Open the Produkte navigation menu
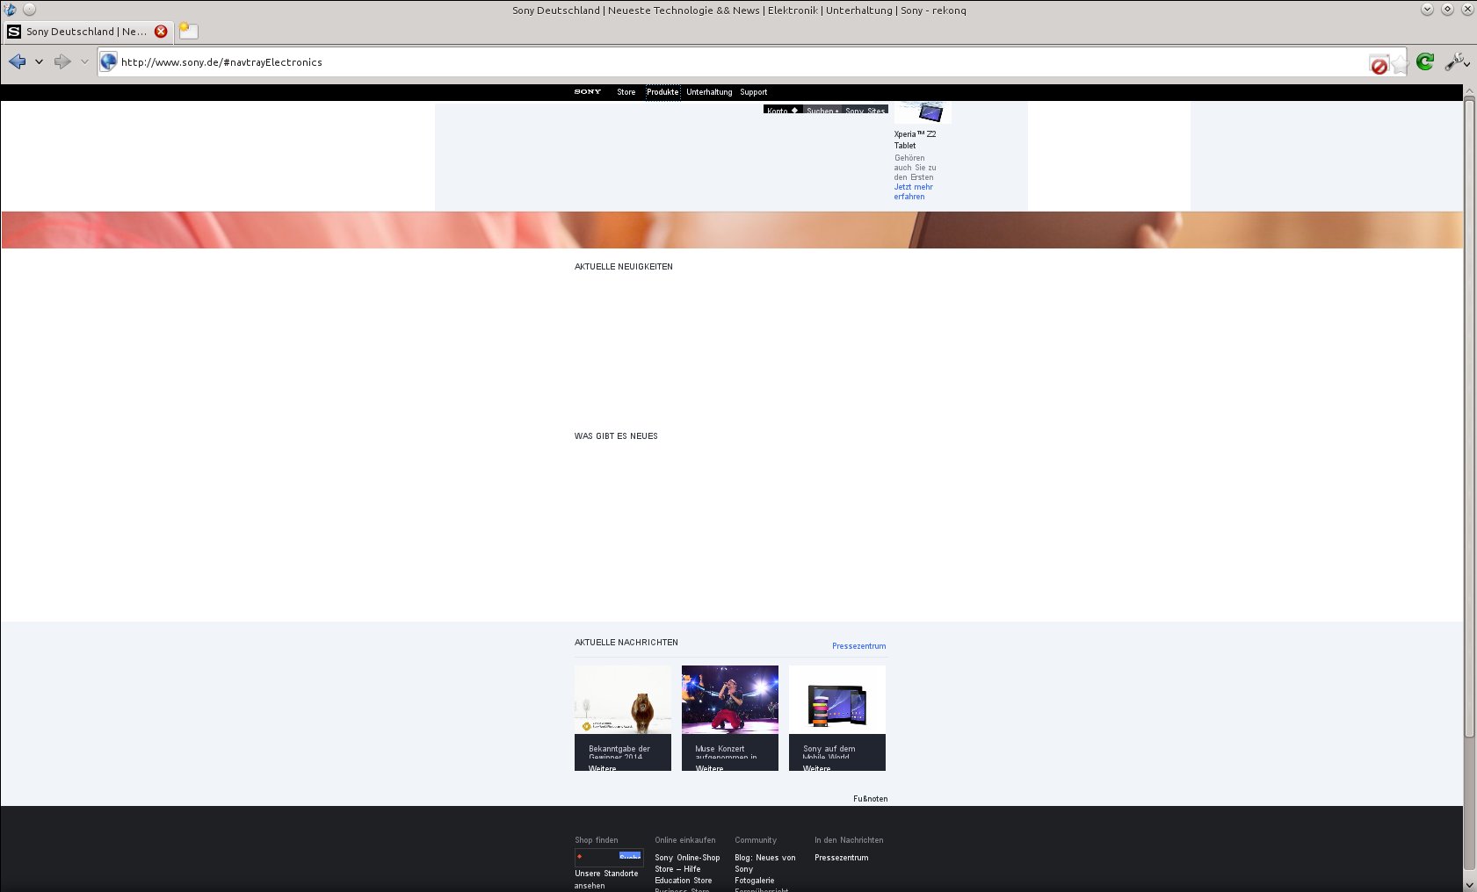The width and height of the screenshot is (1477, 892). tap(662, 92)
